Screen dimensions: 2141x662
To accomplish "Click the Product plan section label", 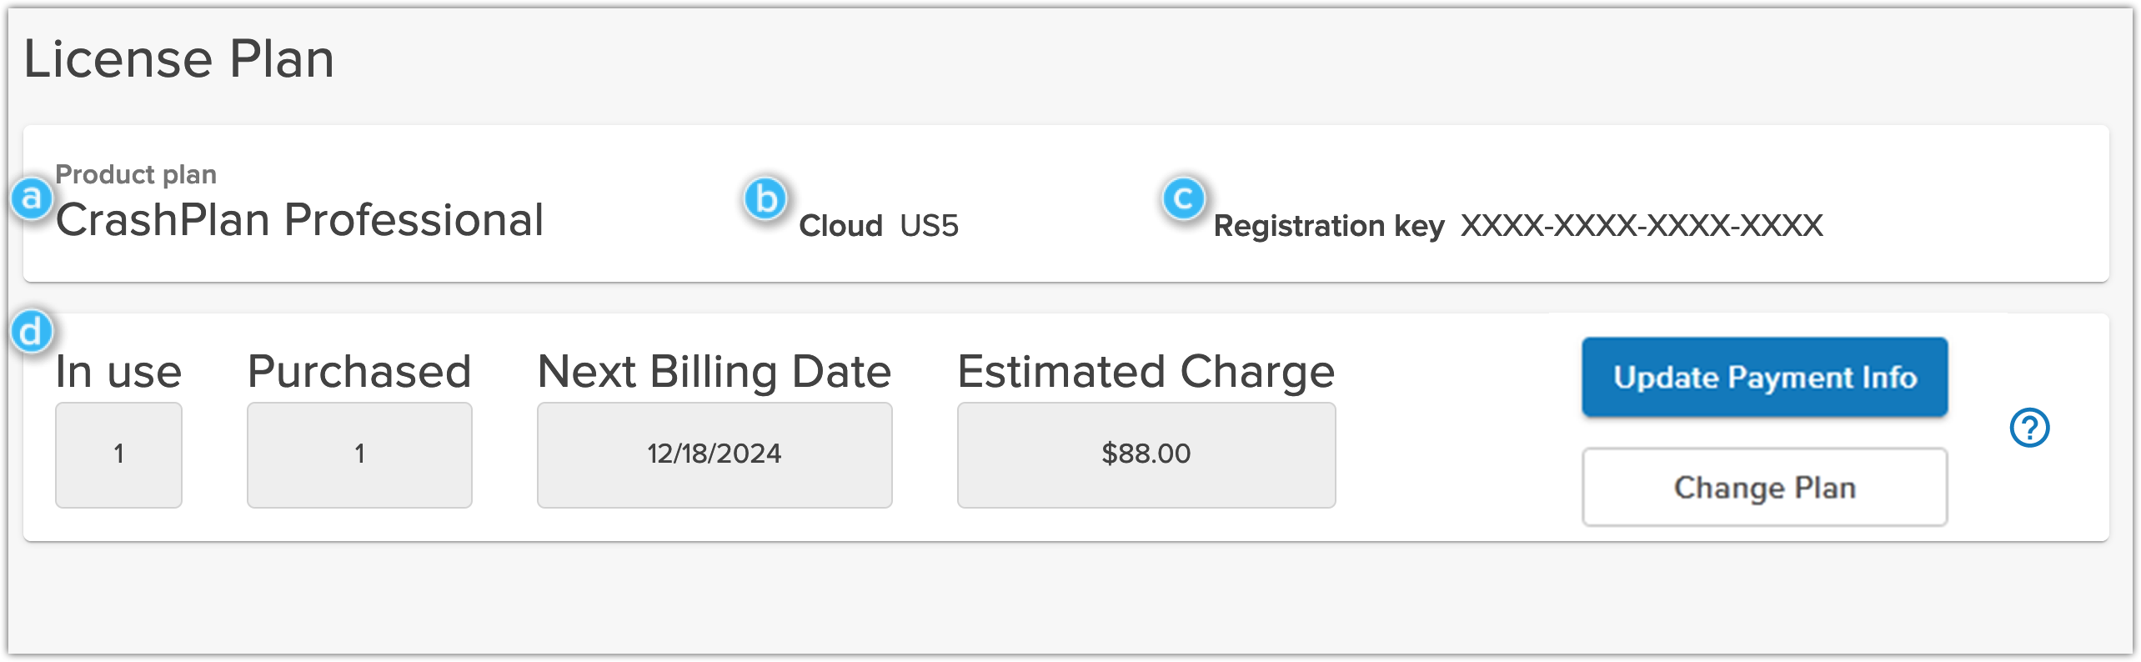I will [x=136, y=173].
